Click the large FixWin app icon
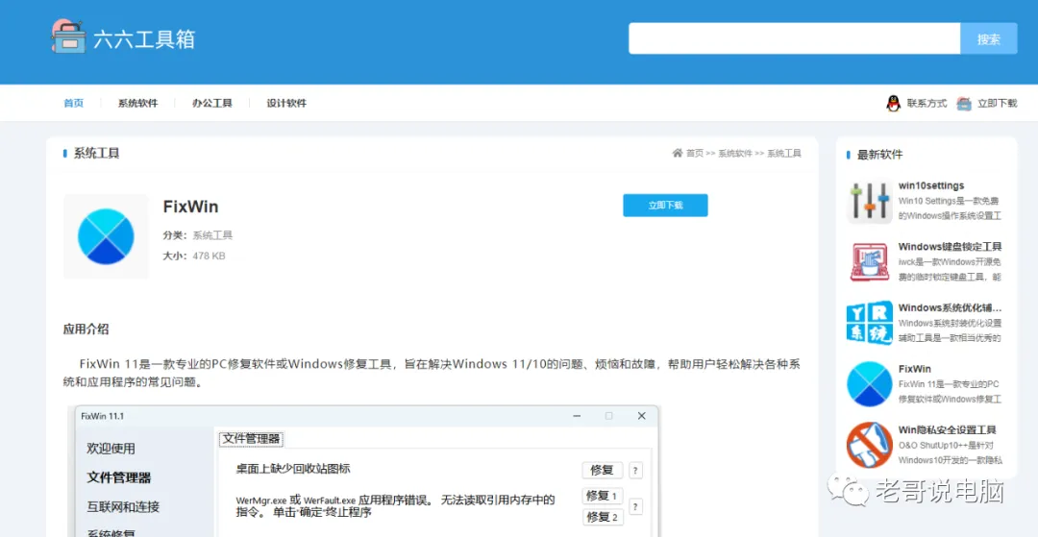 tap(106, 236)
